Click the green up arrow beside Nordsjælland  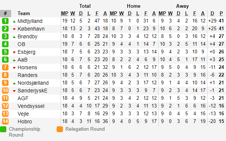14,83
